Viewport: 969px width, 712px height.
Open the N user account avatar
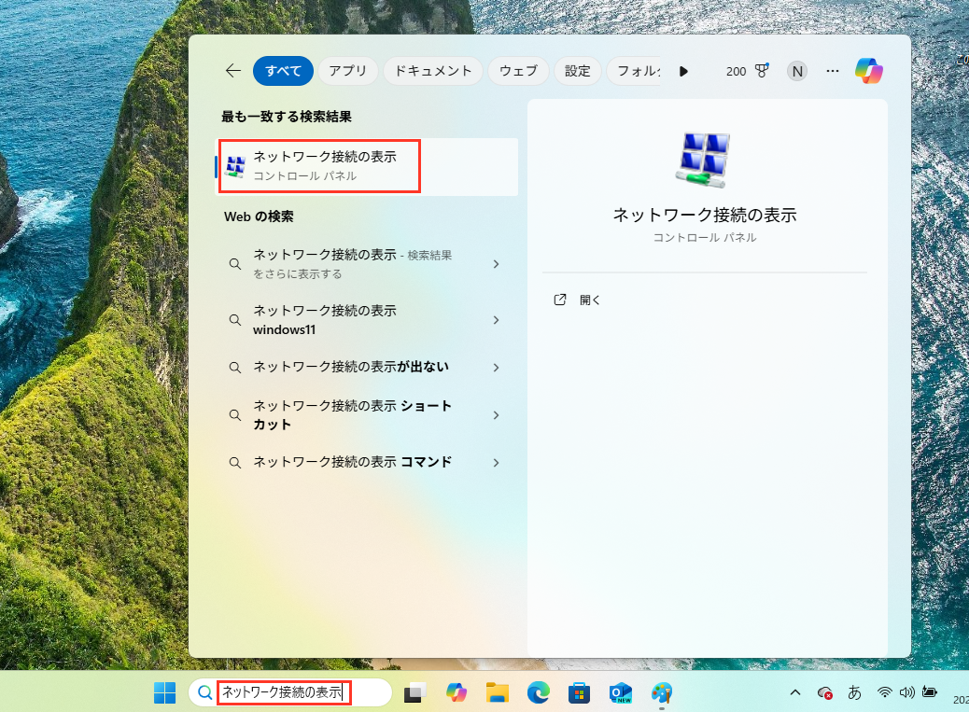[796, 71]
